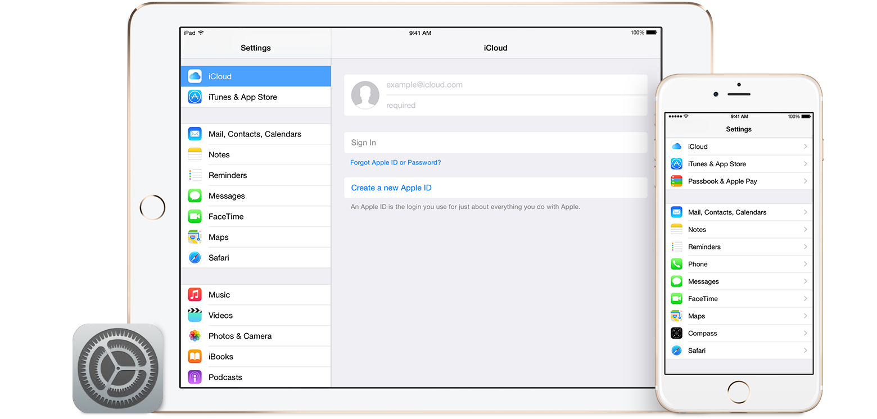Tap the iCloud icon on iPhone
Viewport: 877px width, 419px height.
(x=677, y=147)
